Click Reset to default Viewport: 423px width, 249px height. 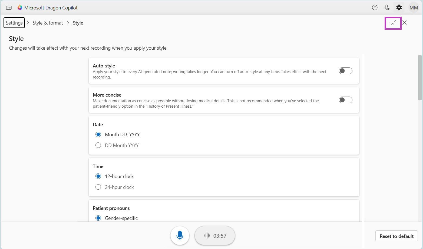[x=396, y=236]
